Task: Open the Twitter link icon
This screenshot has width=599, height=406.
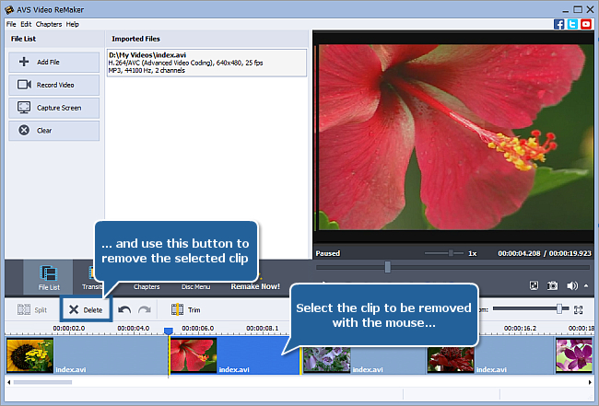Action: tap(572, 24)
